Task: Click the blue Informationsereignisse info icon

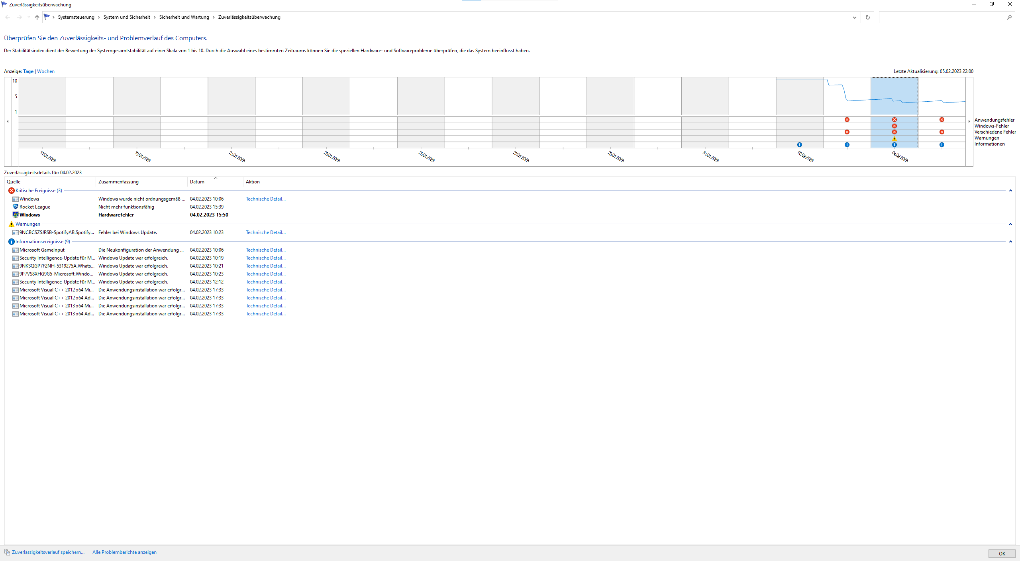Action: tap(11, 242)
